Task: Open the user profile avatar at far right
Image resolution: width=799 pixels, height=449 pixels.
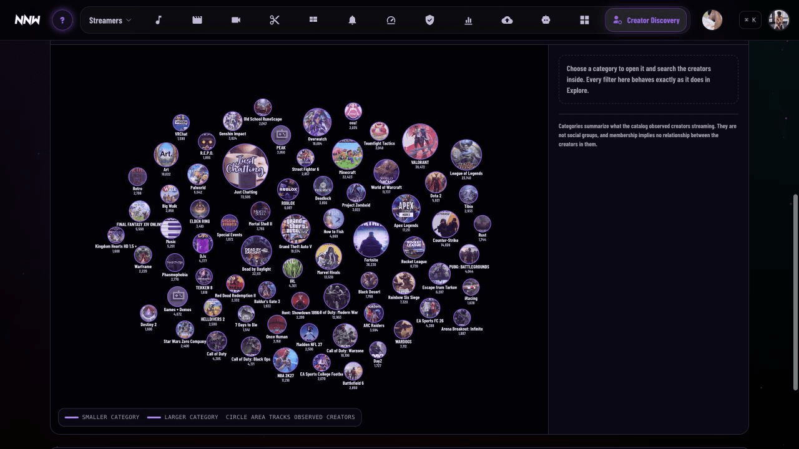Action: coord(779,20)
